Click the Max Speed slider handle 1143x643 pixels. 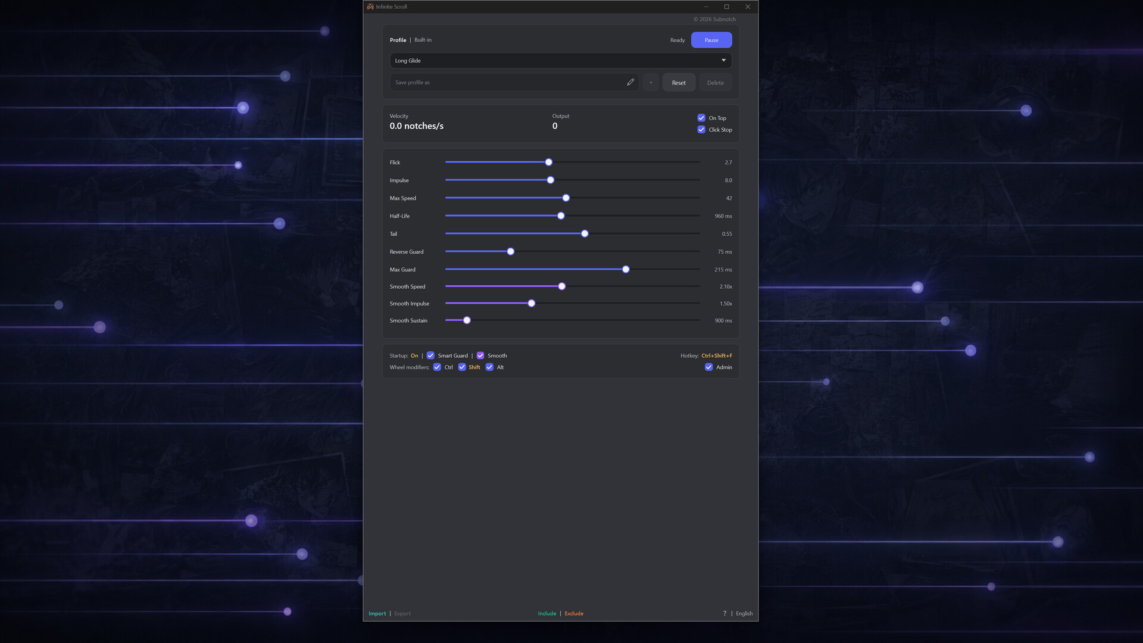[x=566, y=198]
